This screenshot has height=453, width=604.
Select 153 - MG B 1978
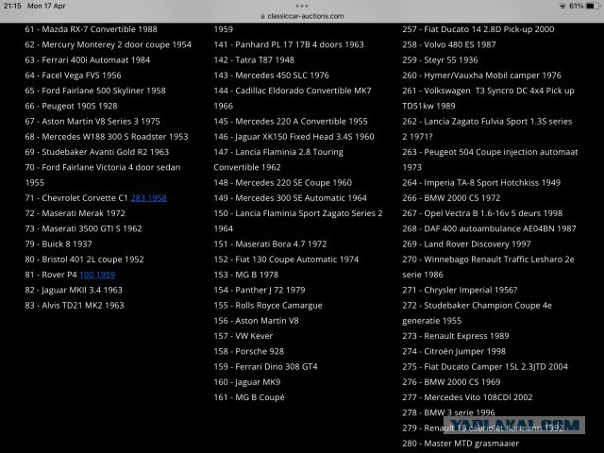(x=246, y=275)
